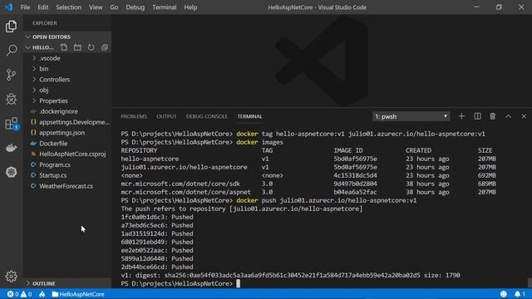
Task: Click the errors and warnings count in status bar
Action: click(20, 294)
